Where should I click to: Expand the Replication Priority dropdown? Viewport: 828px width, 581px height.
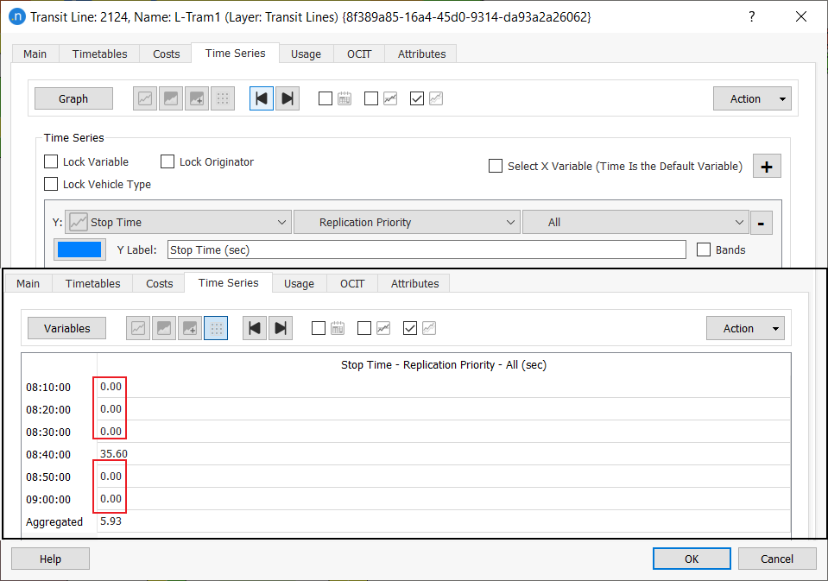(407, 223)
